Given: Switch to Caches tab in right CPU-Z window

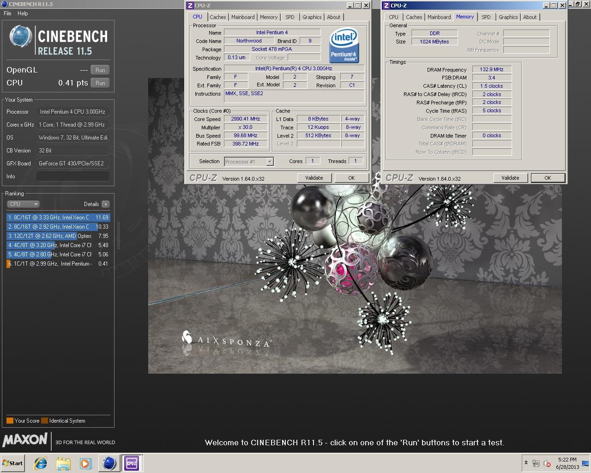Looking at the screenshot, I should 414,17.
